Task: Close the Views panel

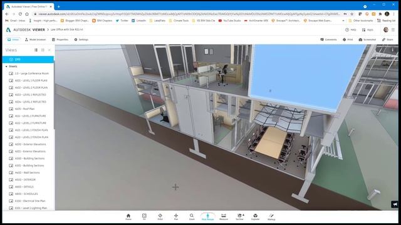Action: click(49, 50)
